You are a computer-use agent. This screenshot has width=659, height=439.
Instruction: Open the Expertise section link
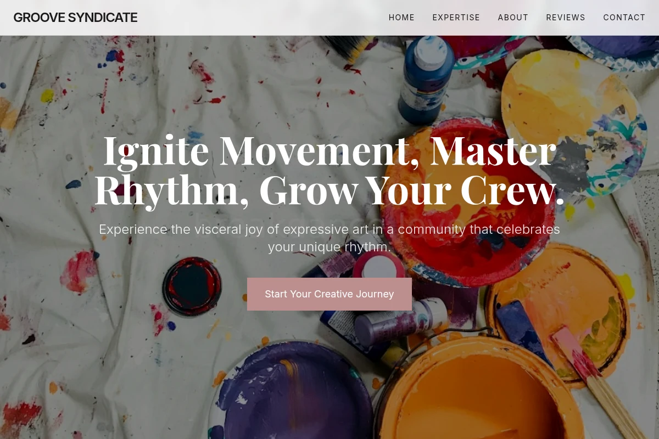[456, 18]
